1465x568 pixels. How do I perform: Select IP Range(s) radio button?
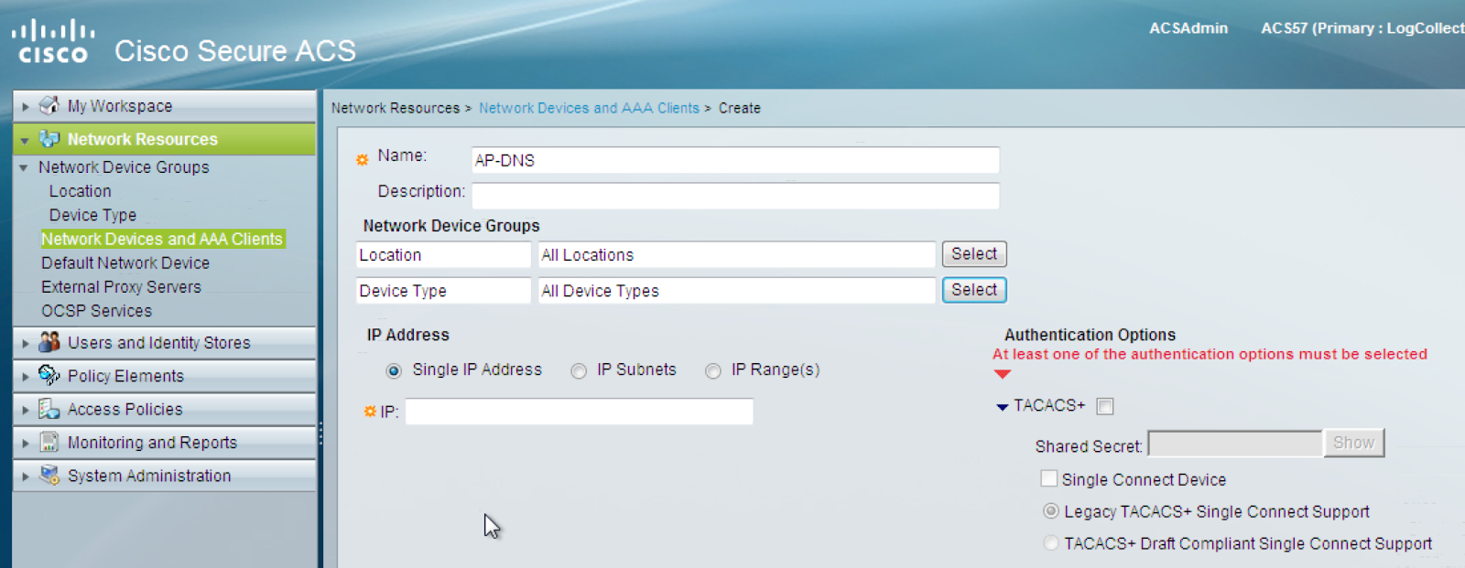coord(713,370)
